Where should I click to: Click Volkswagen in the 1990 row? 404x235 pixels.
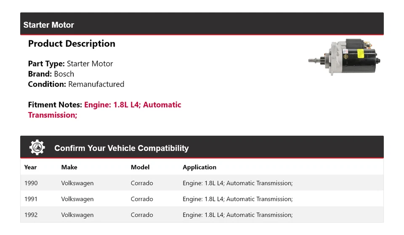[77, 183]
